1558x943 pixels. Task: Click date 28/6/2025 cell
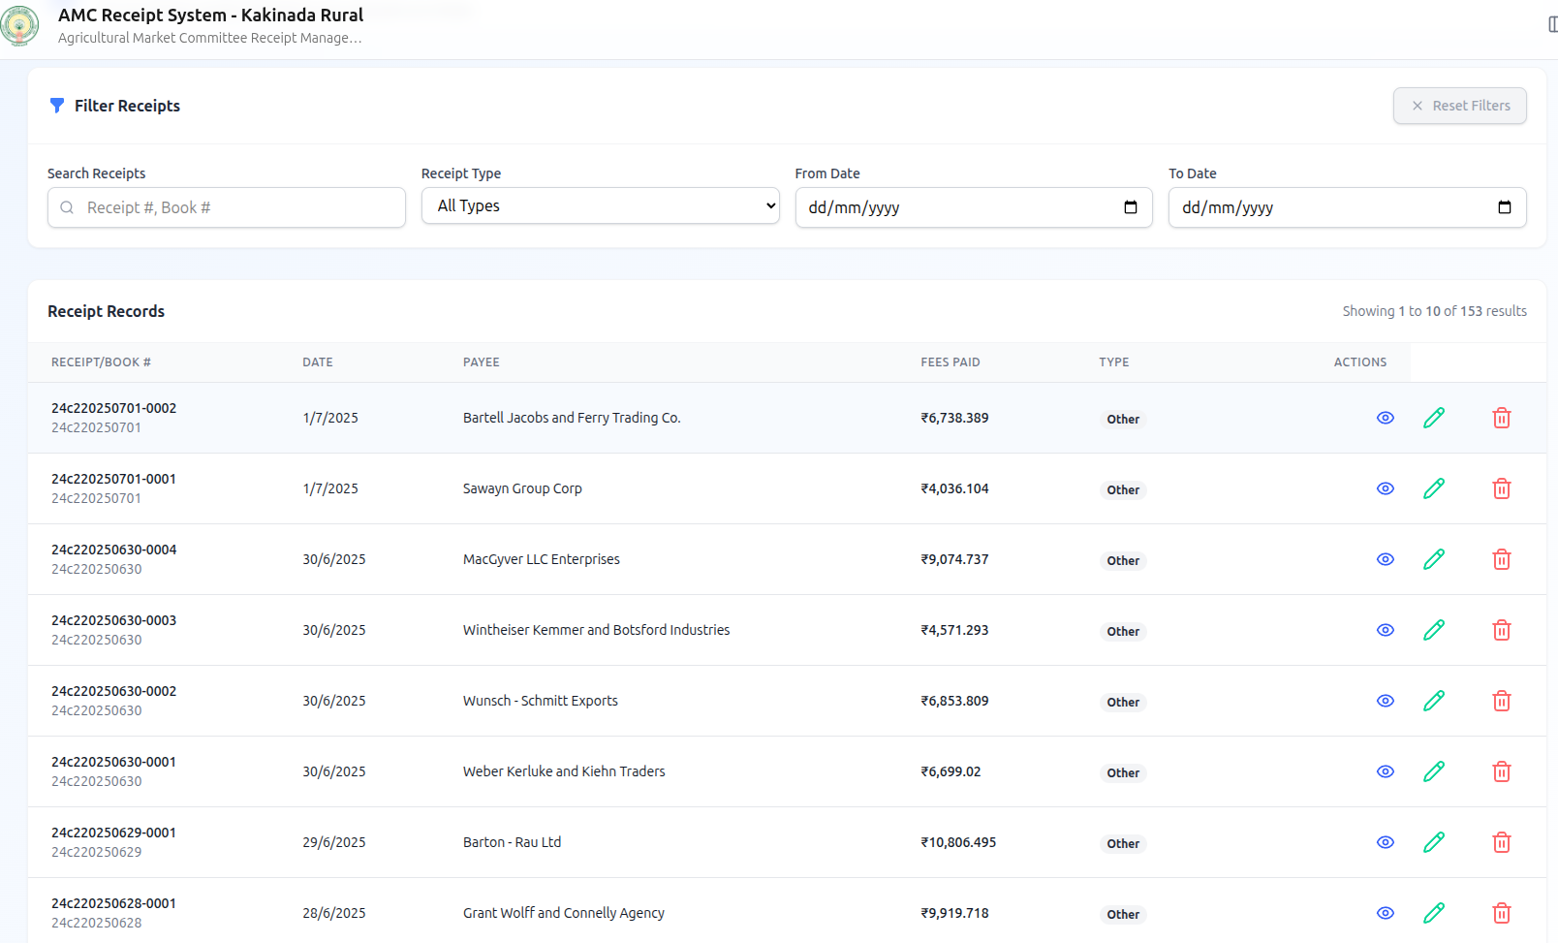tap(334, 913)
